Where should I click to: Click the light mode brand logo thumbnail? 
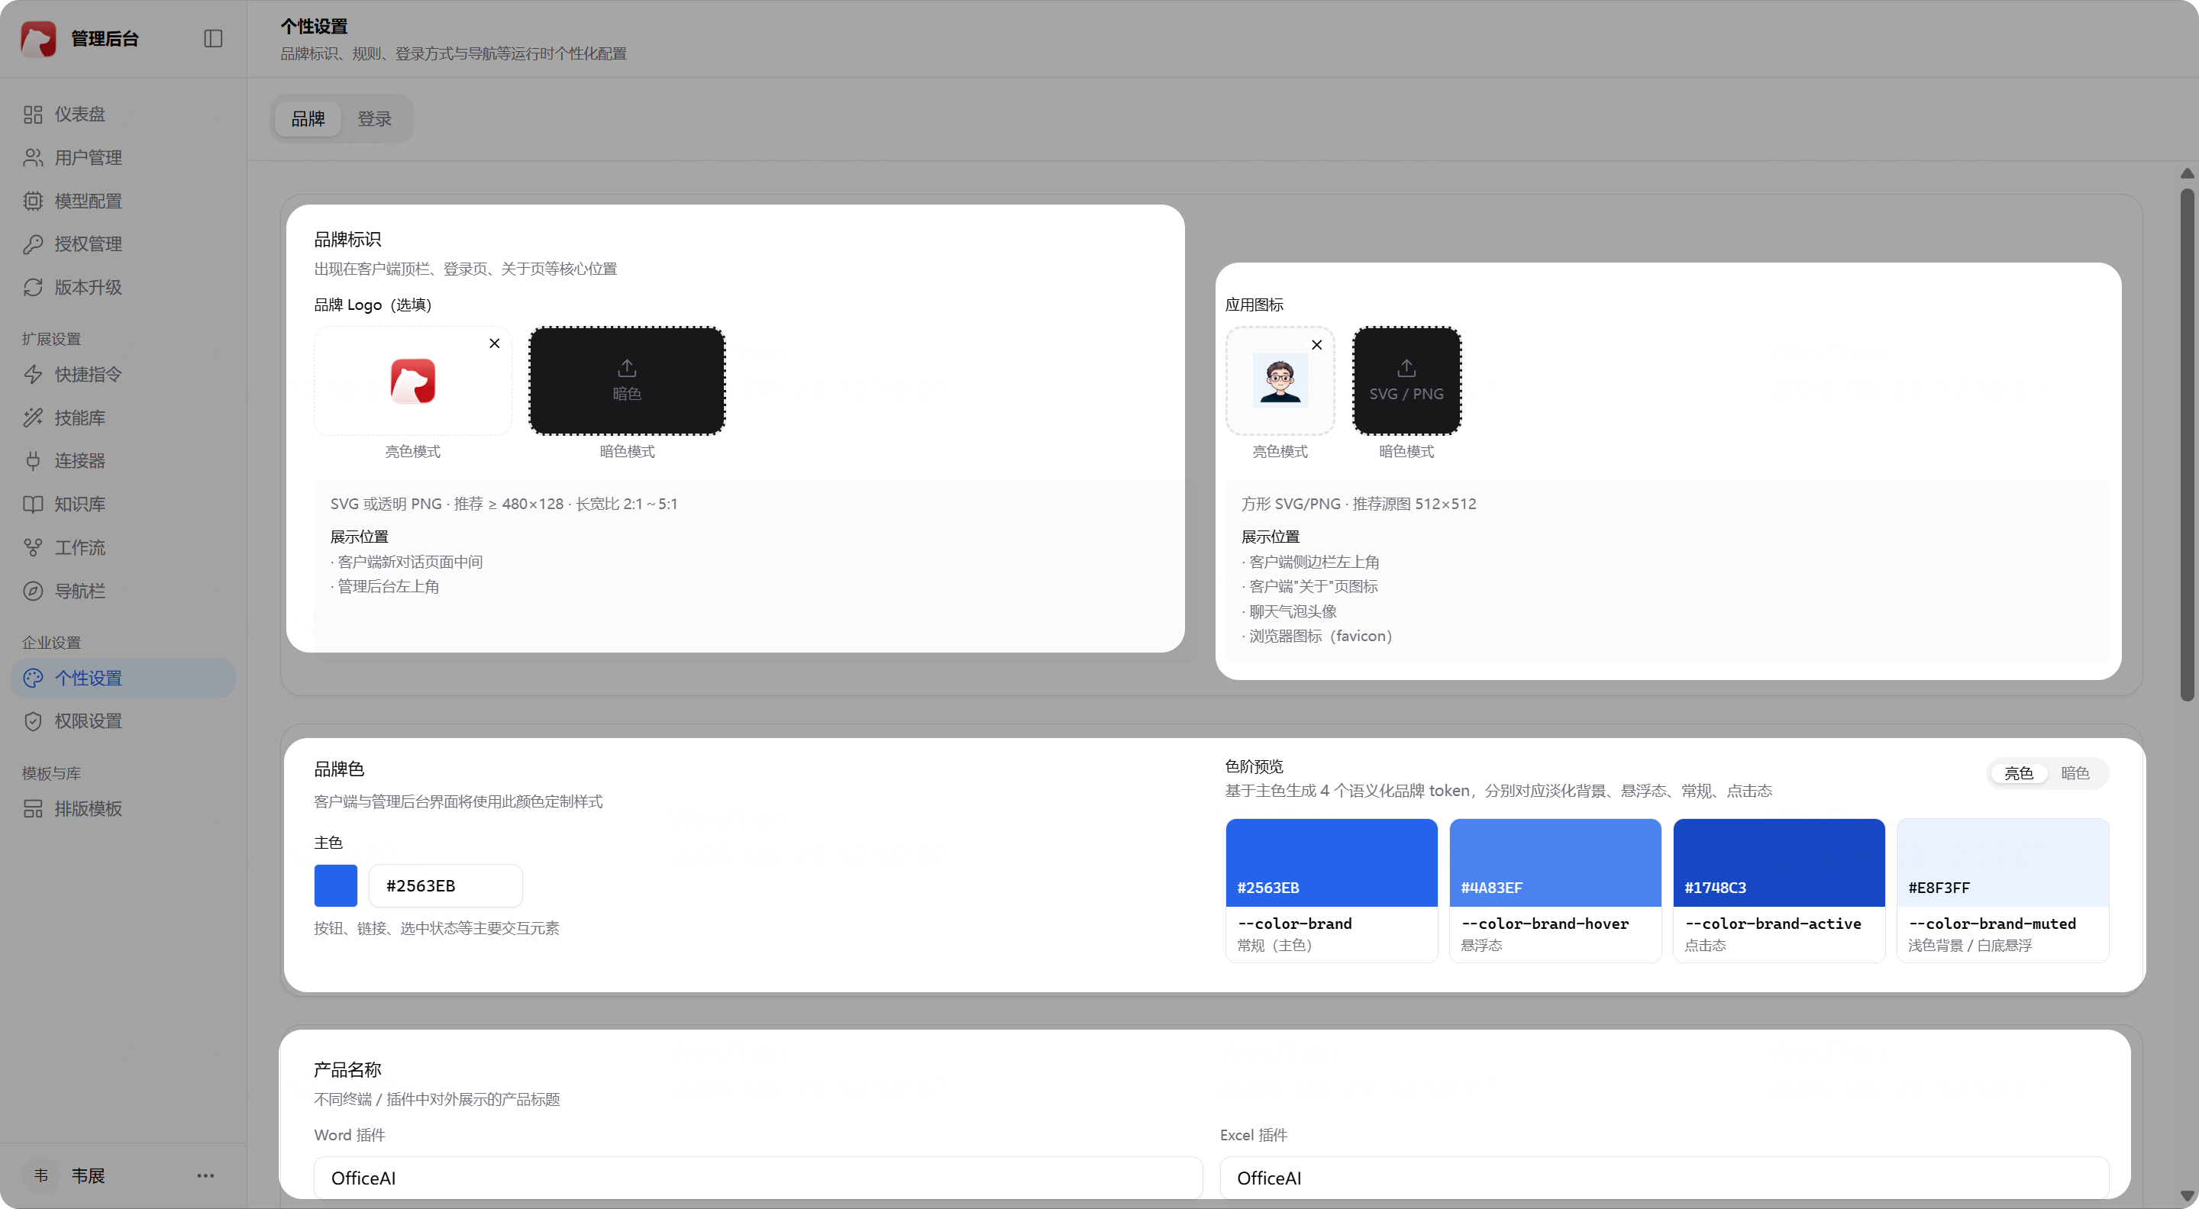413,382
